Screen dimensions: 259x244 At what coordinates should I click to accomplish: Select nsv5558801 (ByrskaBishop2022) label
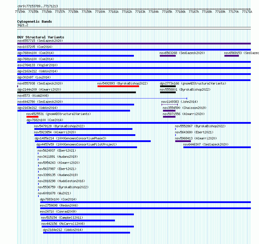(x=185, y=89)
